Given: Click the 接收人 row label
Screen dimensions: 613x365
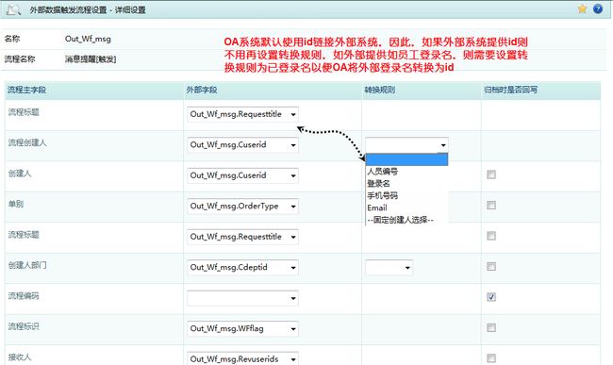Looking at the screenshot, I should click(x=20, y=357).
